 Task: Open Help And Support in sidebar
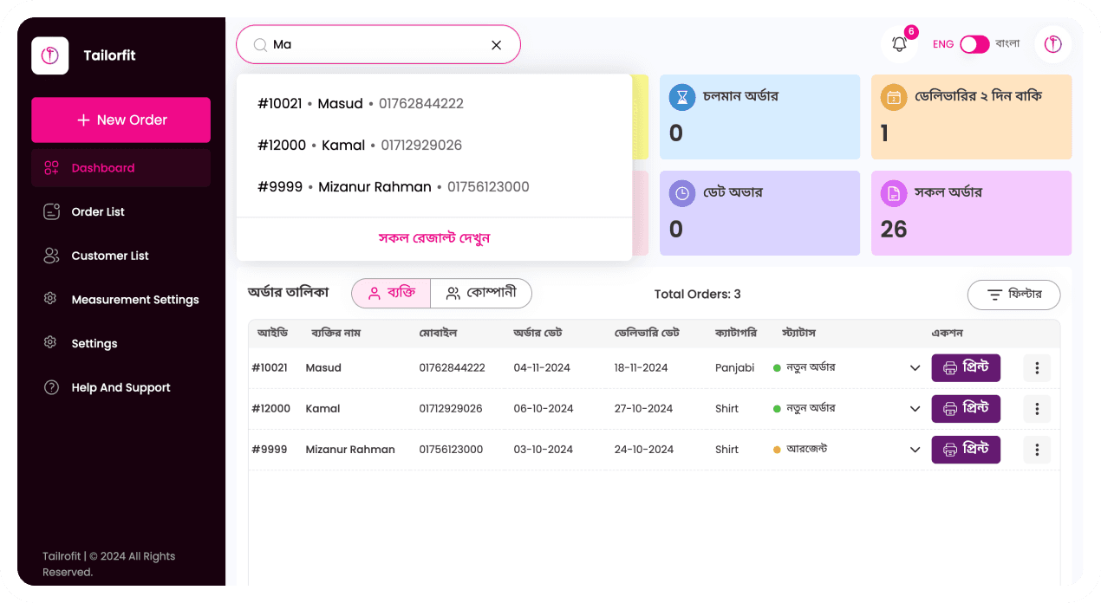[x=121, y=388]
